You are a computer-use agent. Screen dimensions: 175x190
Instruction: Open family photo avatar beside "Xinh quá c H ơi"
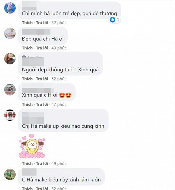10,90
